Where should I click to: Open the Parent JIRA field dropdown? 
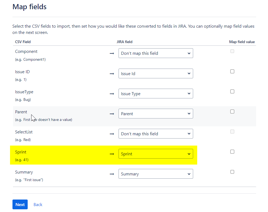(x=156, y=114)
